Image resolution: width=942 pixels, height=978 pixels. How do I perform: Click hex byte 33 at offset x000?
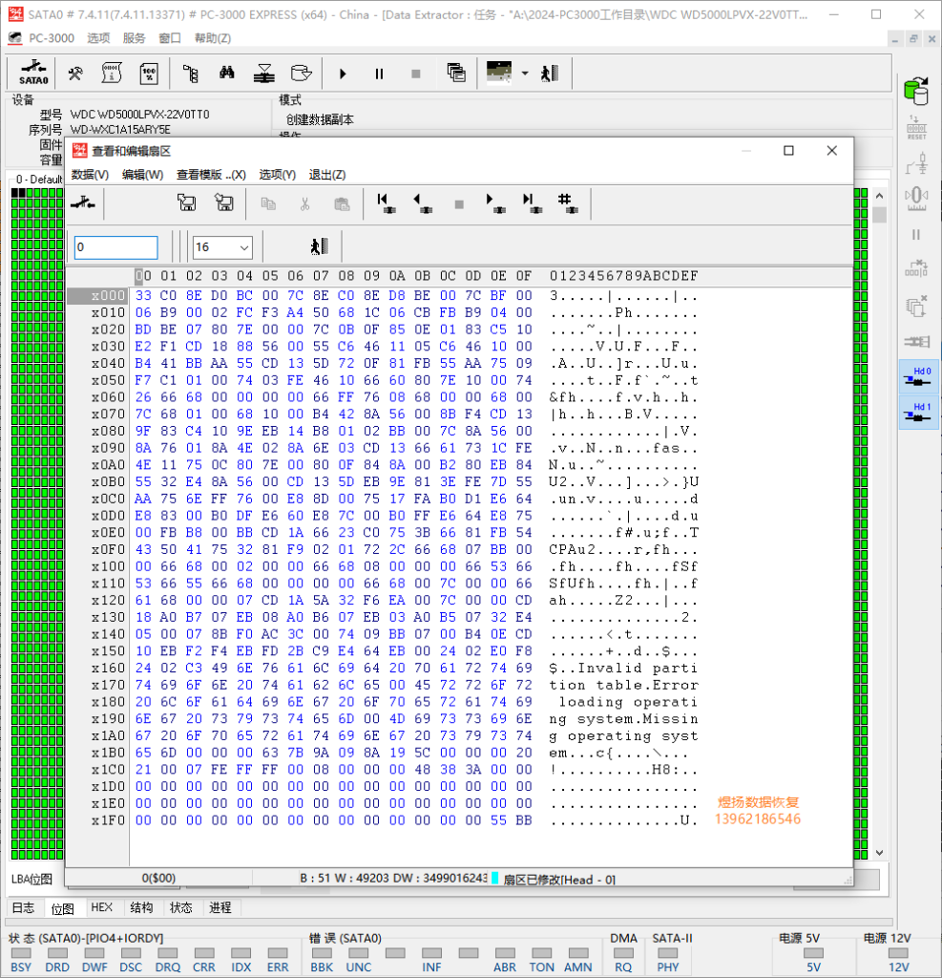[x=143, y=295]
